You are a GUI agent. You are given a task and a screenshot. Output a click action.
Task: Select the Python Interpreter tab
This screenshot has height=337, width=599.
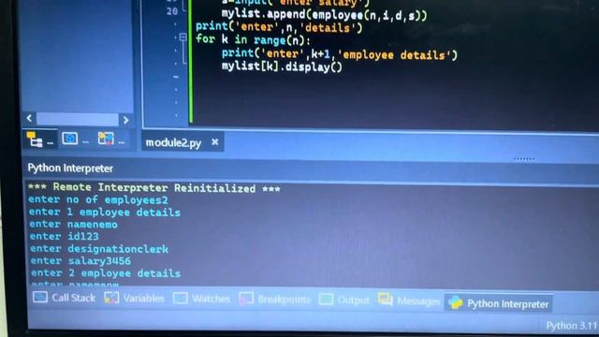click(499, 303)
